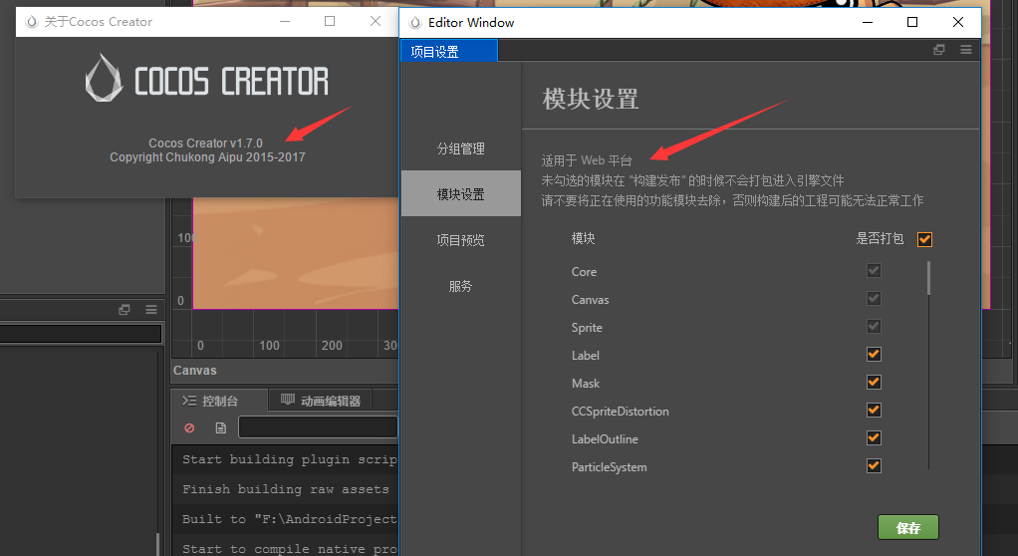Select the 模块设置 sidebar item
1018x556 pixels.
[x=460, y=194]
